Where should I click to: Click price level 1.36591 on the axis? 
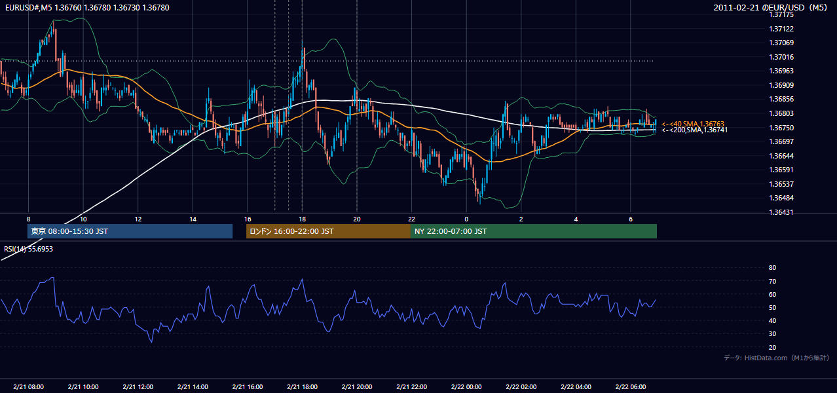[x=781, y=170]
